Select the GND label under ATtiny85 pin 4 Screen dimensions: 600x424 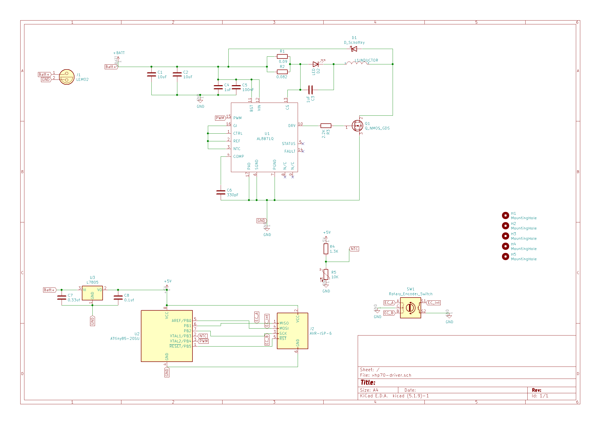pos(167,372)
